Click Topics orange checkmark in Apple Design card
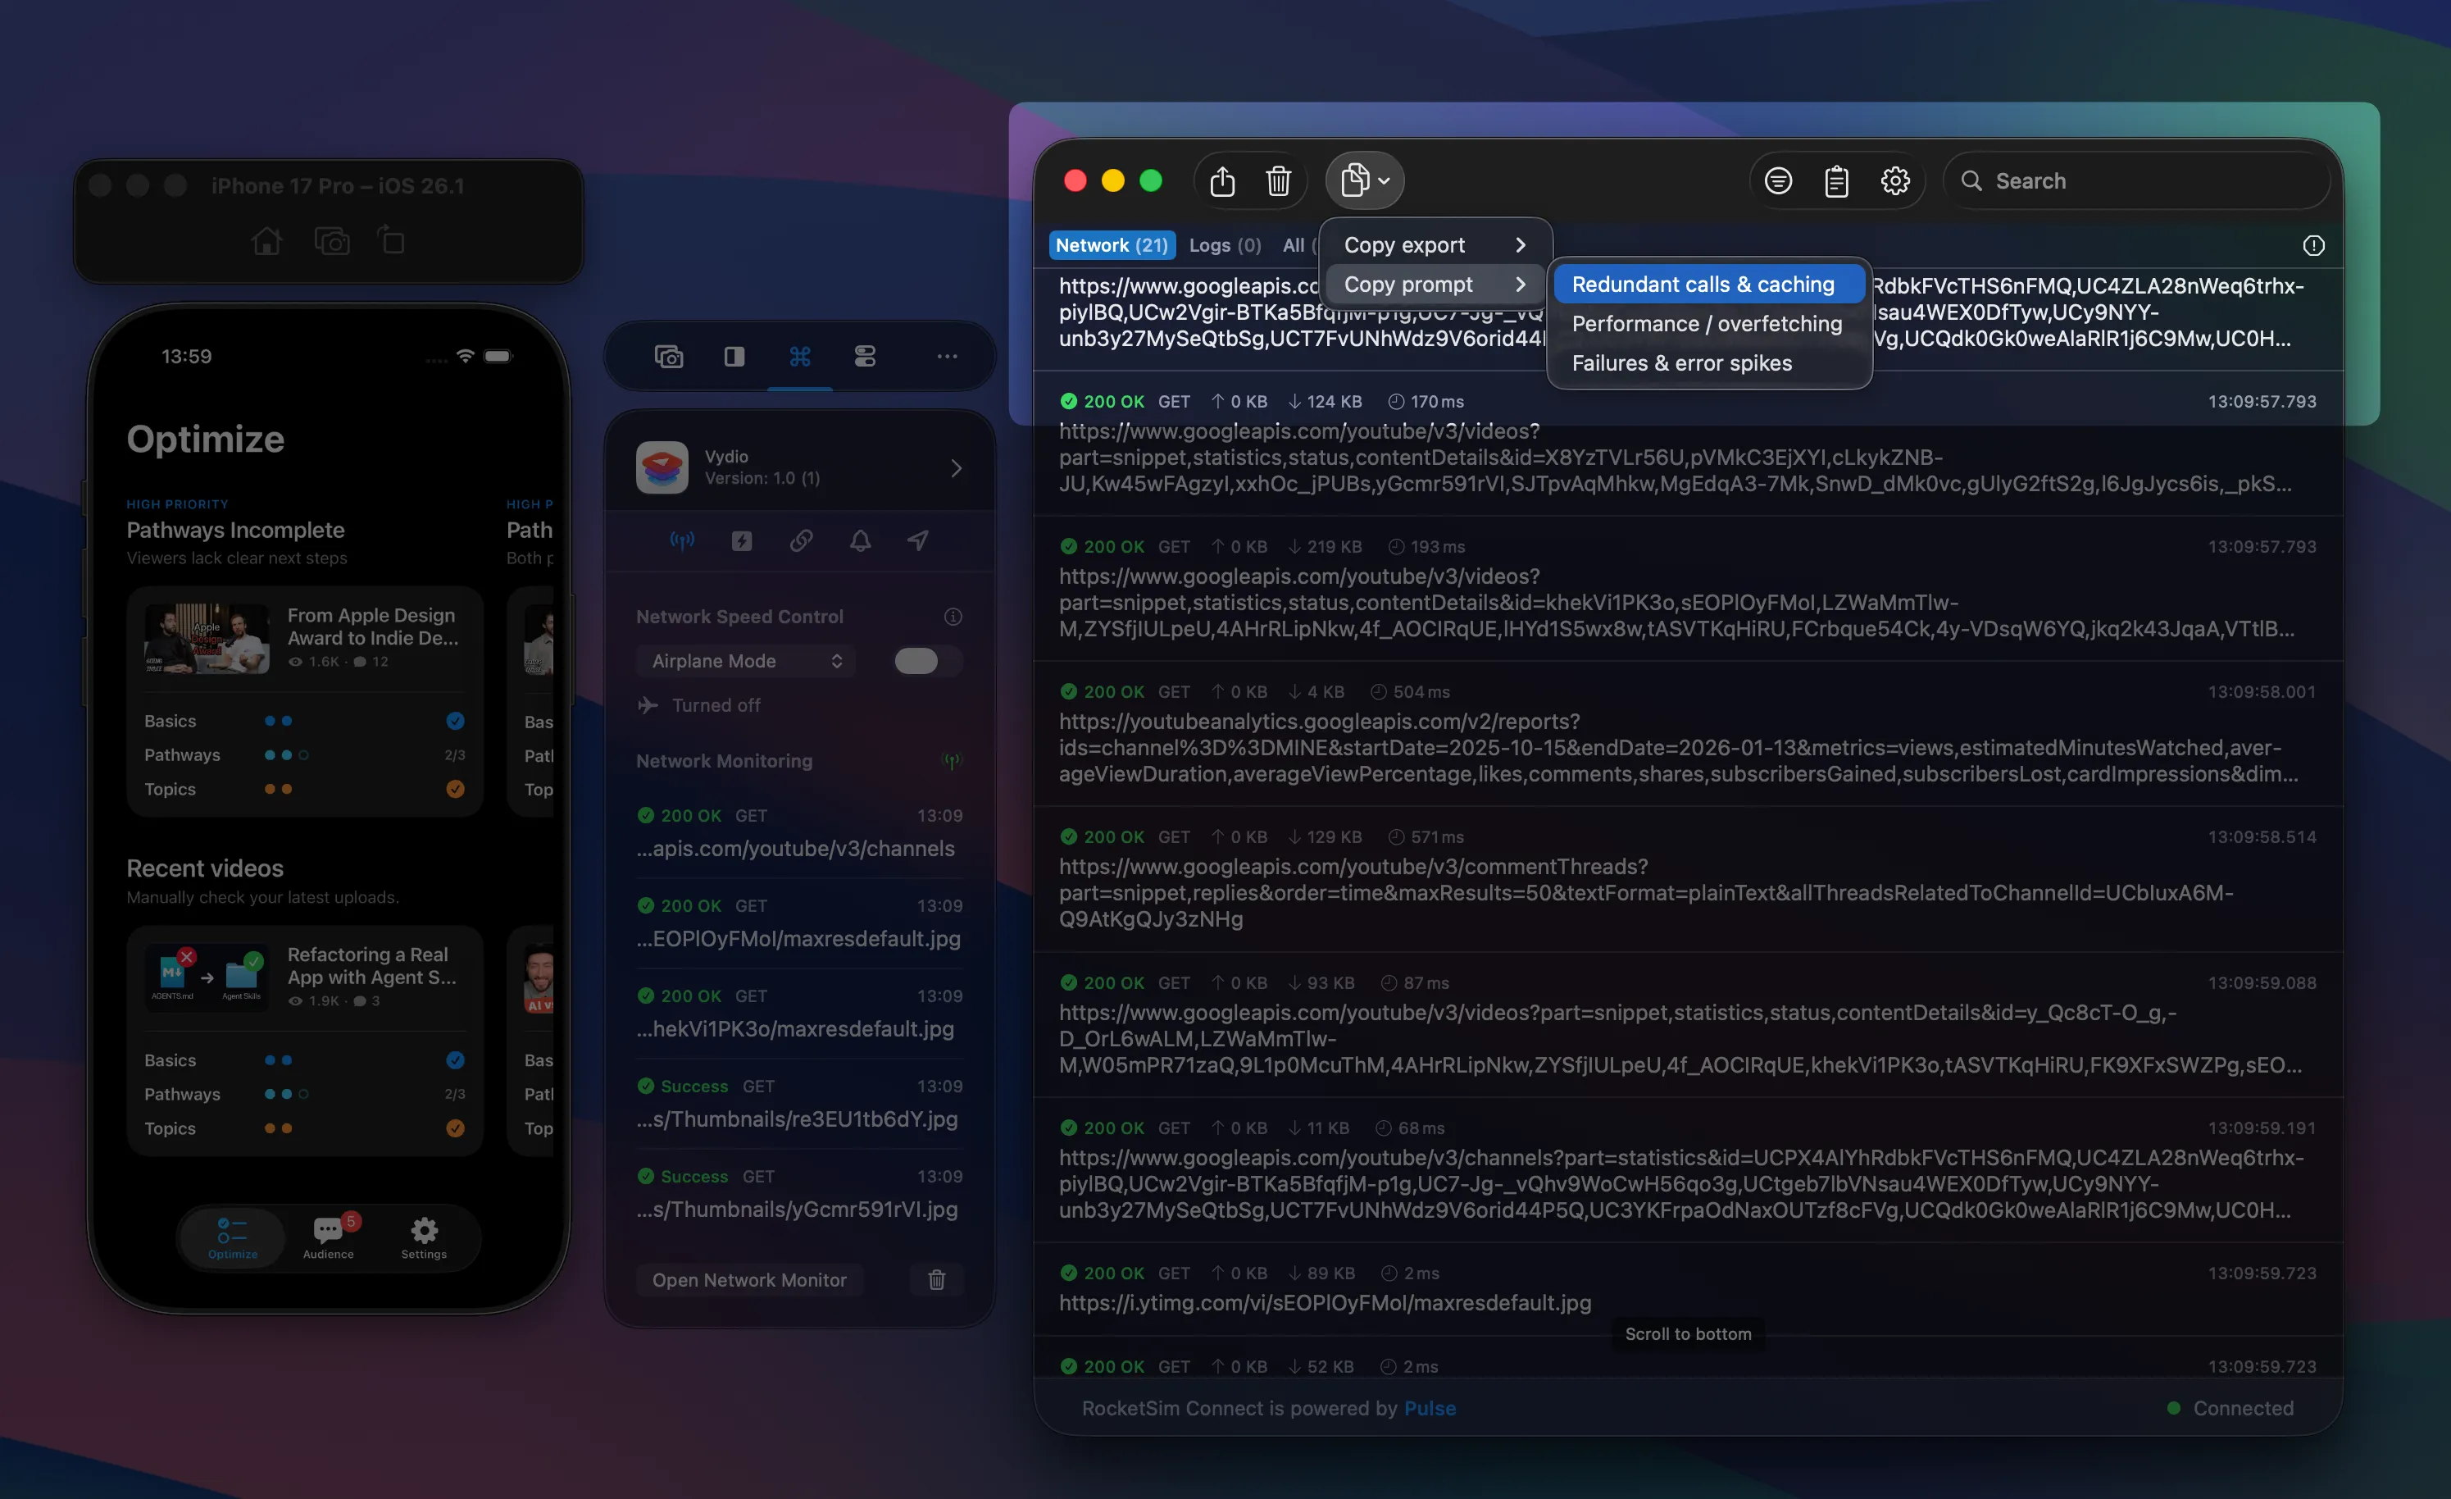The height and width of the screenshot is (1499, 2451). tap(455, 790)
